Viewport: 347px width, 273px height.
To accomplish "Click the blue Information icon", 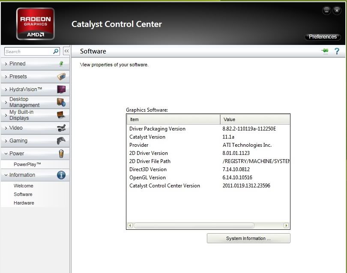I will (61, 175).
